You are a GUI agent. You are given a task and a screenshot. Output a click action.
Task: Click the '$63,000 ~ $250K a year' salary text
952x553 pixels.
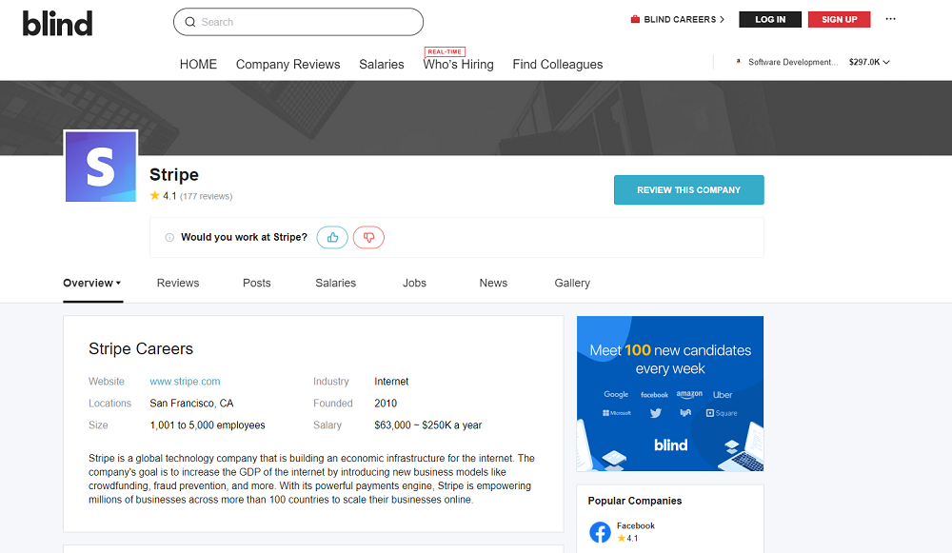428,425
